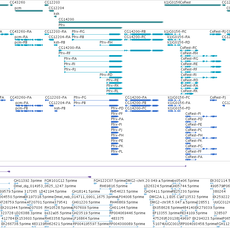Open transcript Pfrx-RG
This screenshot has width=230, height=228.
(x=78, y=32)
